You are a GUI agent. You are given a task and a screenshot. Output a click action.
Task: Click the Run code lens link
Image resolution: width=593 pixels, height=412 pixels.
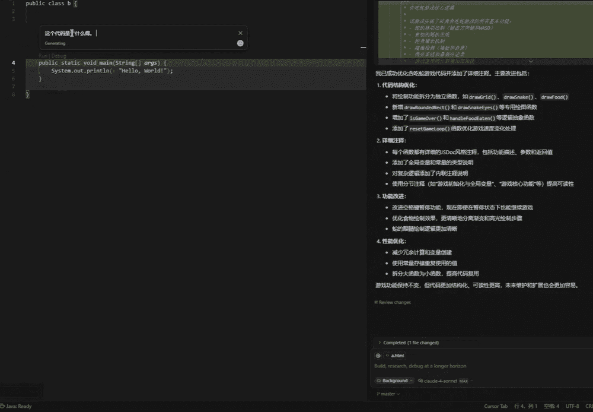coord(43,56)
